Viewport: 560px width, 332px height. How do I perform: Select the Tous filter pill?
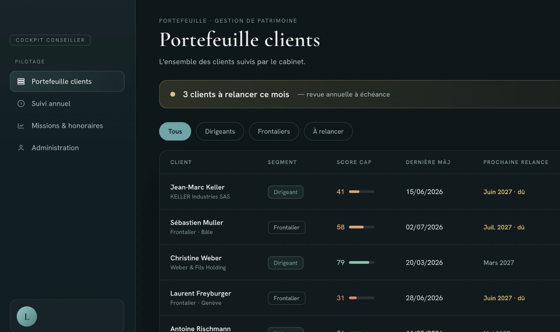pos(175,131)
